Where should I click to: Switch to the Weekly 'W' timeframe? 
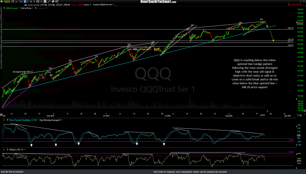pyautogui.click(x=31, y=1)
